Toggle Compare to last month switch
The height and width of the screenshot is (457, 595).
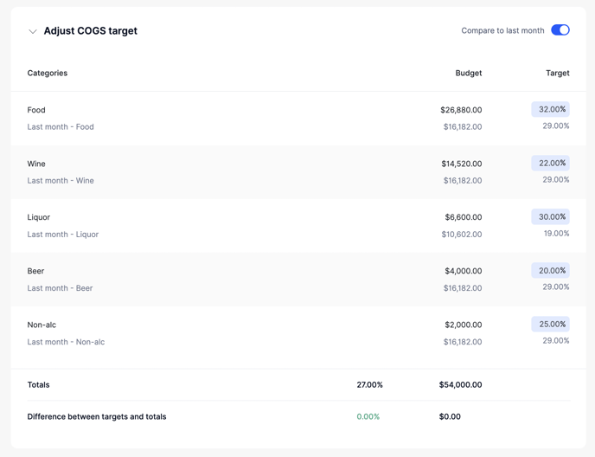[x=560, y=30]
